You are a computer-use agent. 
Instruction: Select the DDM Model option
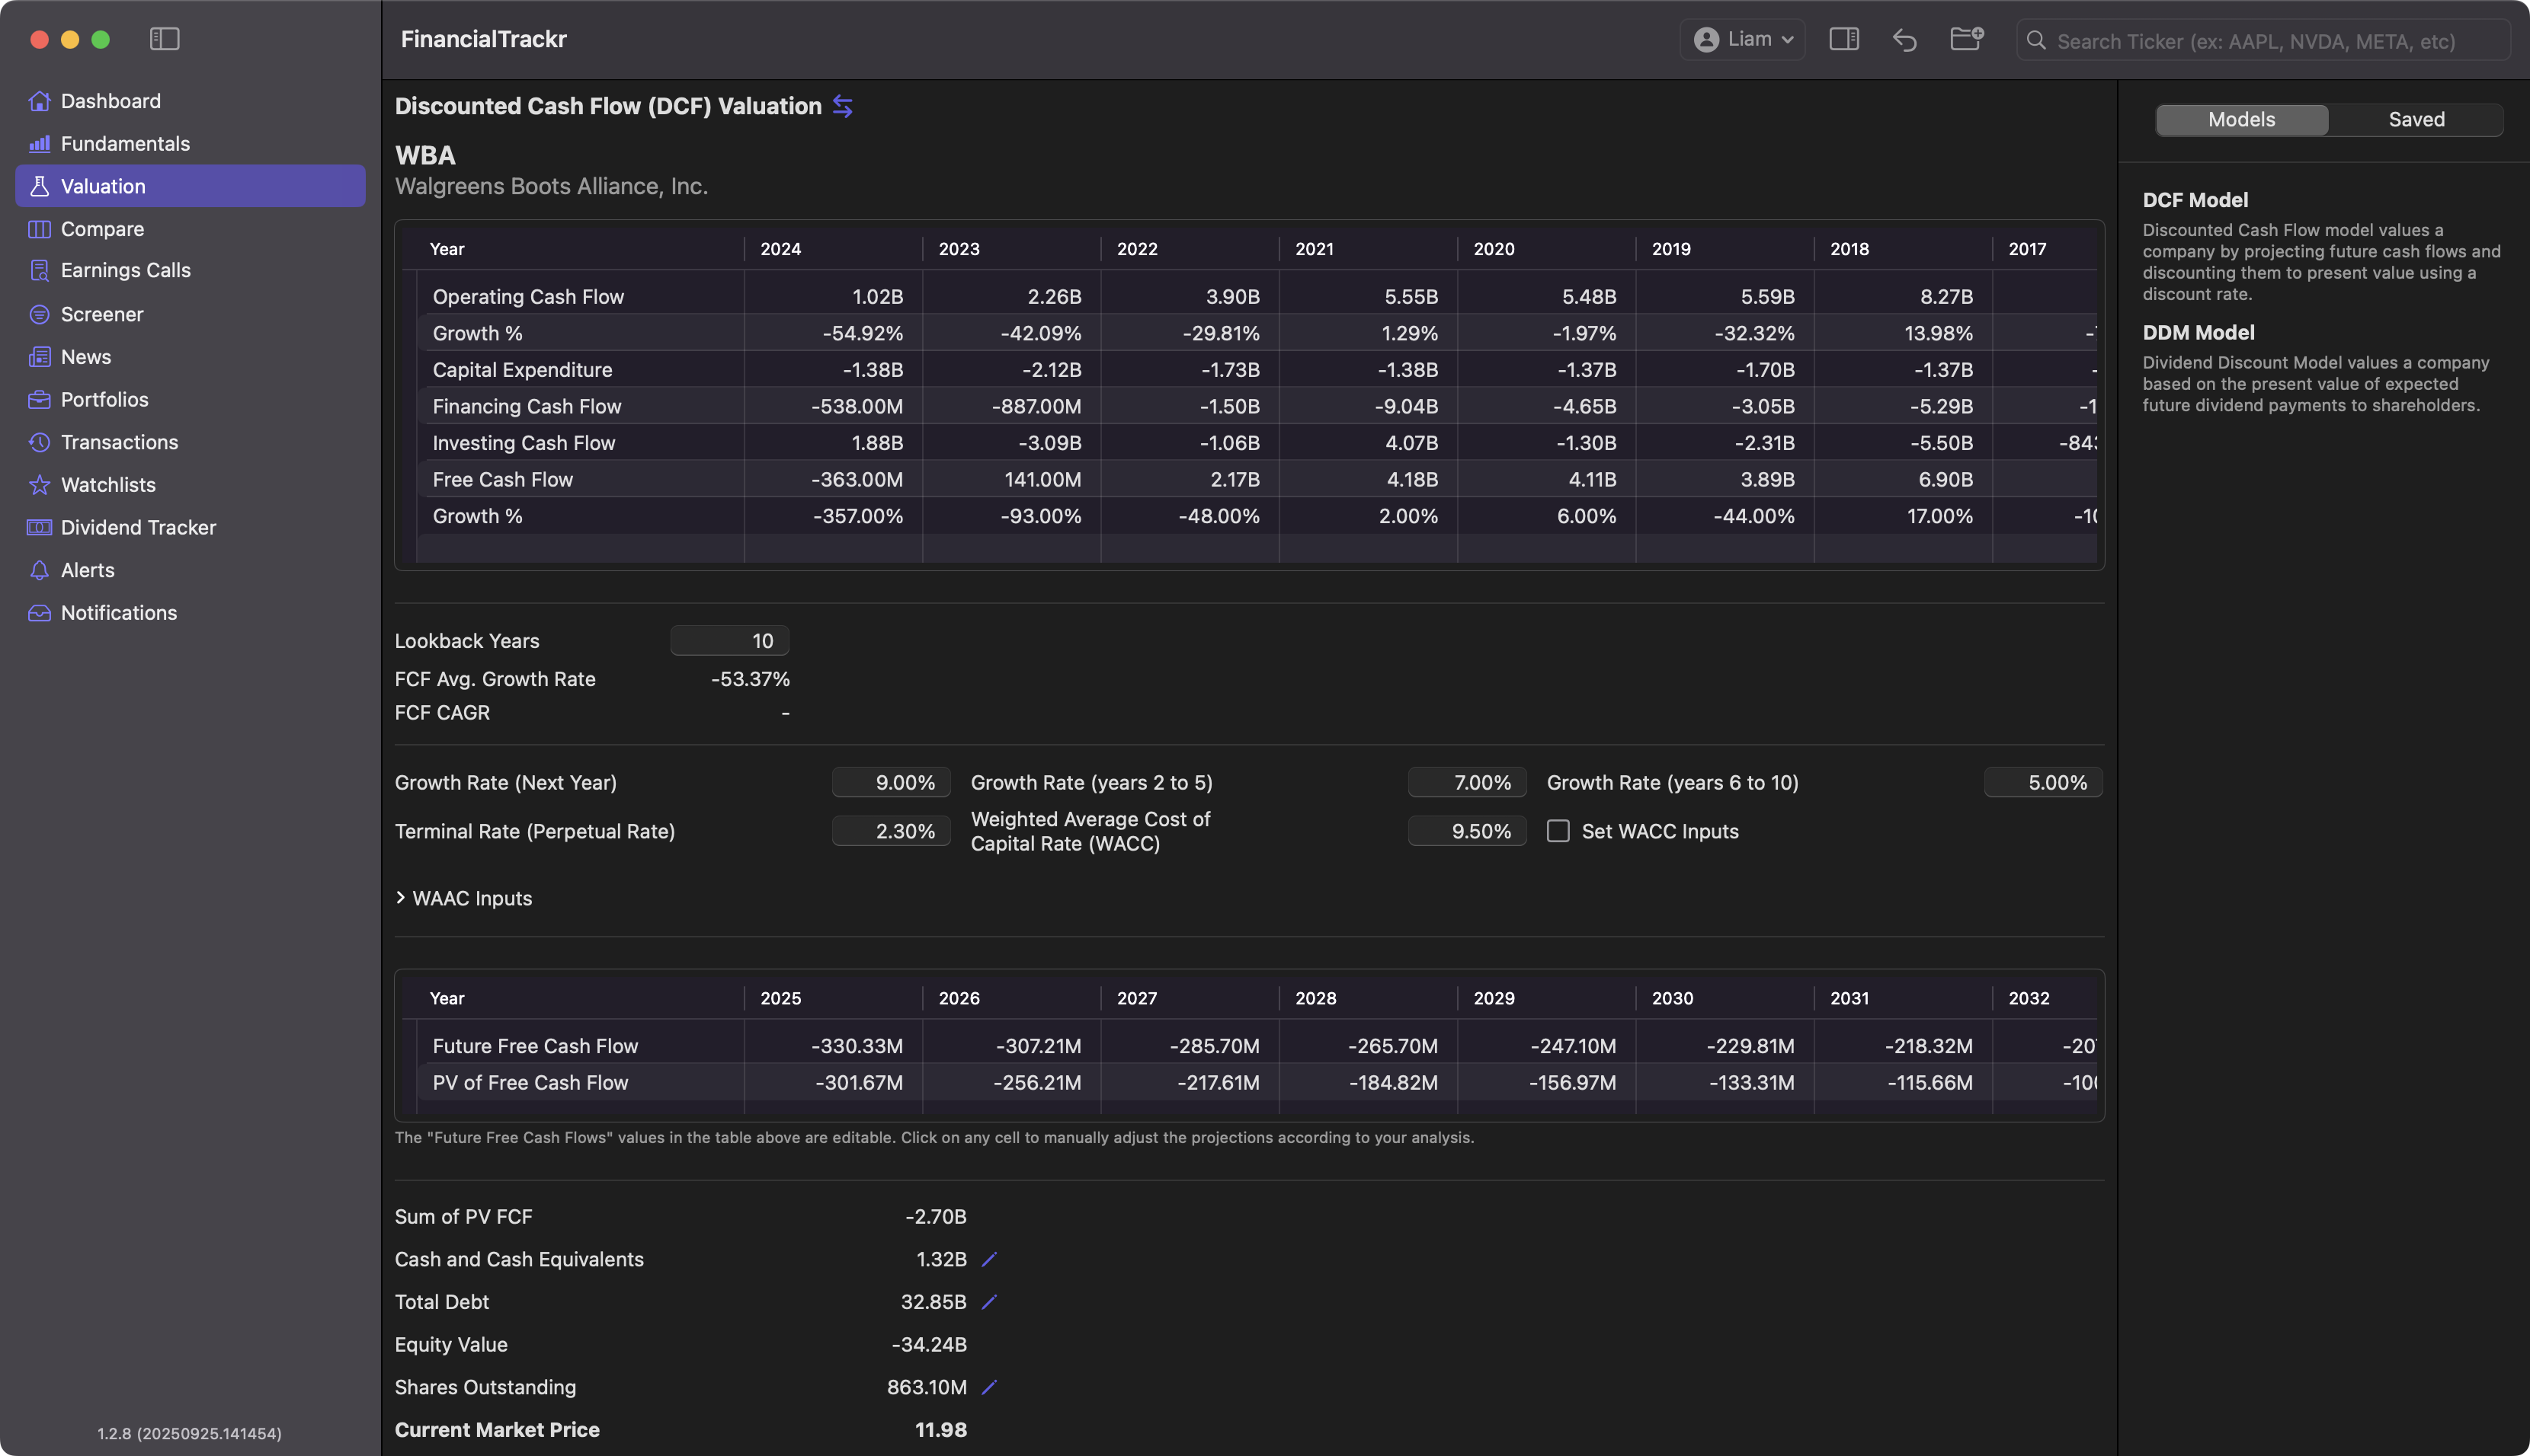pos(2198,333)
